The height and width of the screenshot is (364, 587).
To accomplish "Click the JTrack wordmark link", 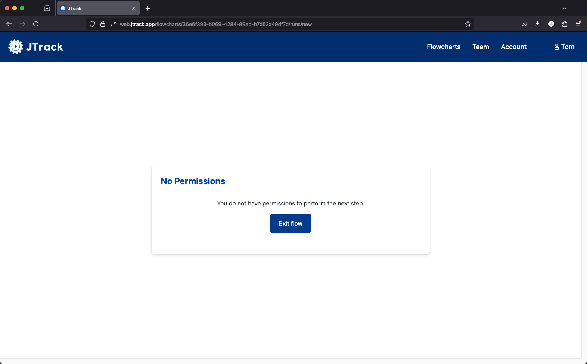I will tap(45, 47).
